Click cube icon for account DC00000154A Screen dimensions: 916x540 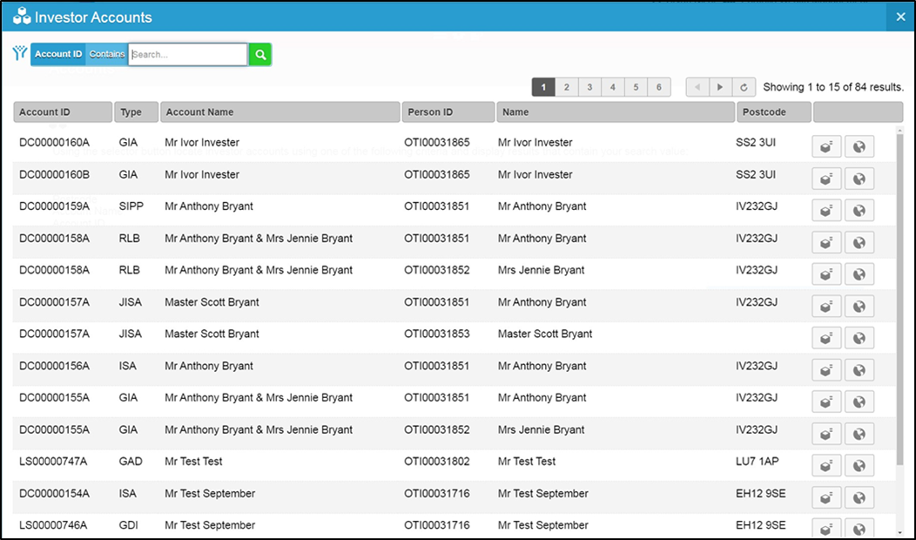826,497
